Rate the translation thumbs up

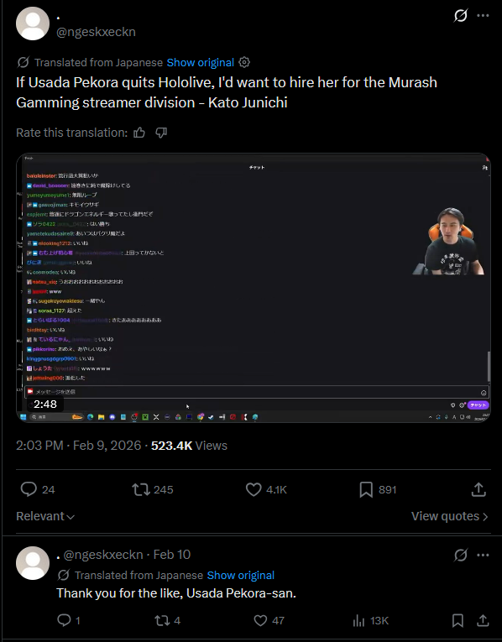tap(139, 133)
